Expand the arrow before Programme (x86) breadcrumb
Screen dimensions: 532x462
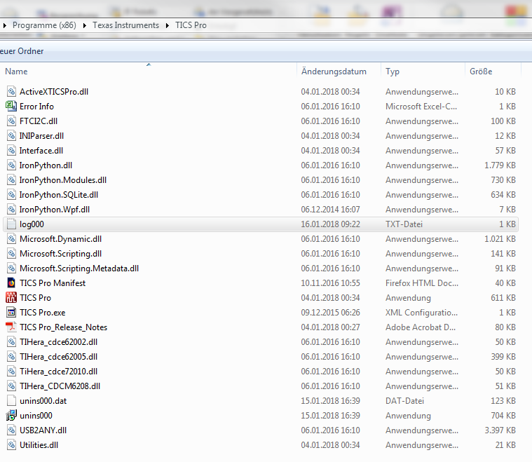pyautogui.click(x=4, y=25)
